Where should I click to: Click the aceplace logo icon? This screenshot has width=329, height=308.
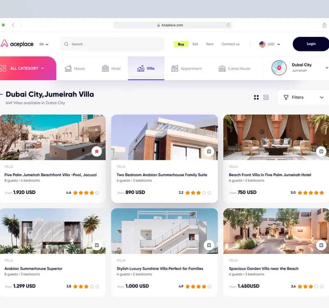5,44
